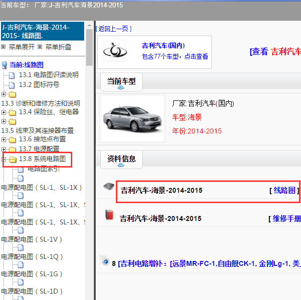Select 13.4 保险丝、继电器 item
This screenshot has width=301, height=300.
(49, 112)
